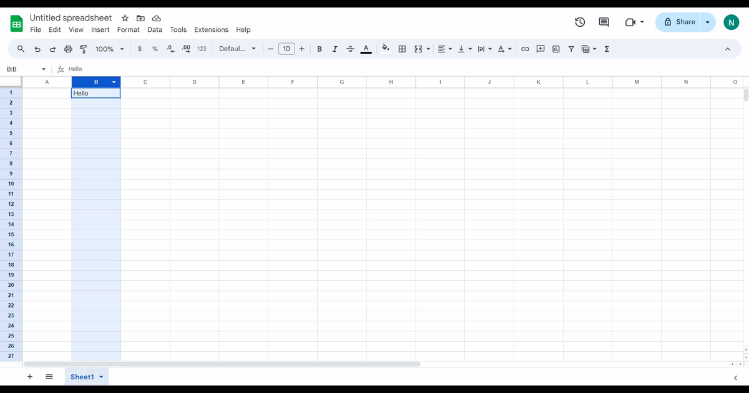Click the Name box showing B:B

click(25, 69)
